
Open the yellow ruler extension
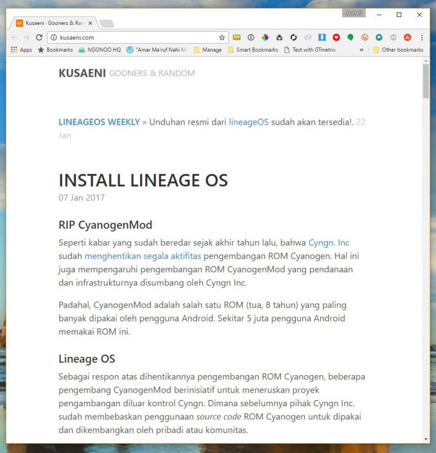pyautogui.click(x=237, y=37)
